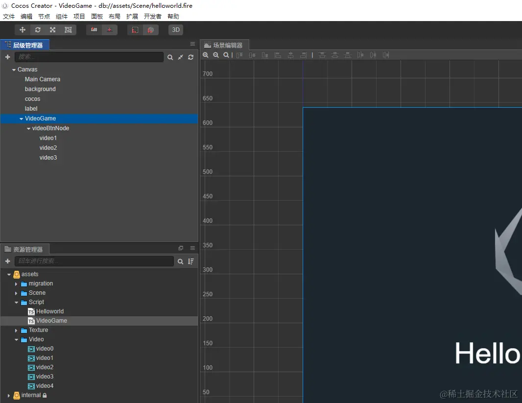Create a new asset in the assets panel
Viewport: 522px width, 403px height.
(x=8, y=261)
